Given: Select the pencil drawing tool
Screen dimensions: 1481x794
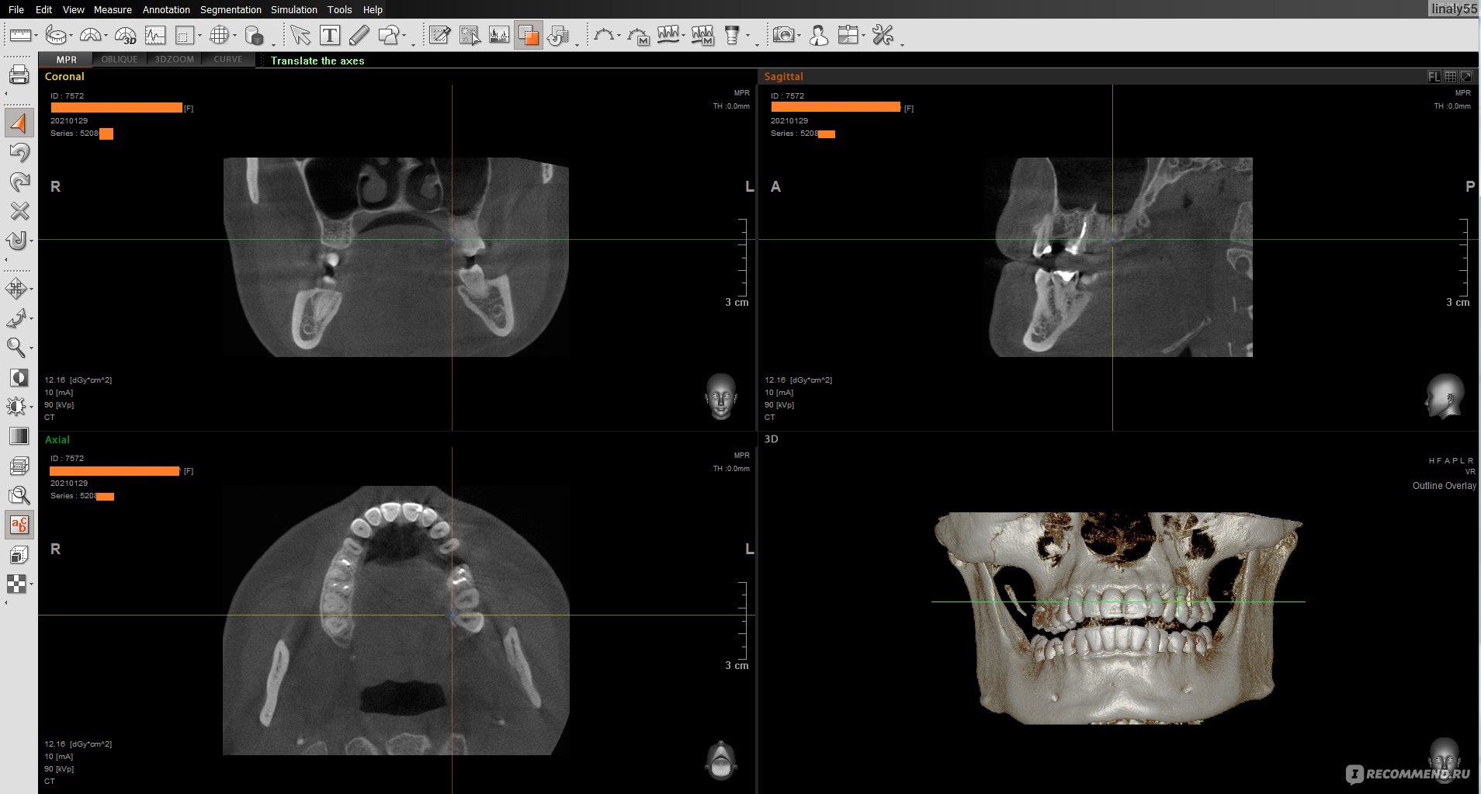Looking at the screenshot, I should coord(359,35).
